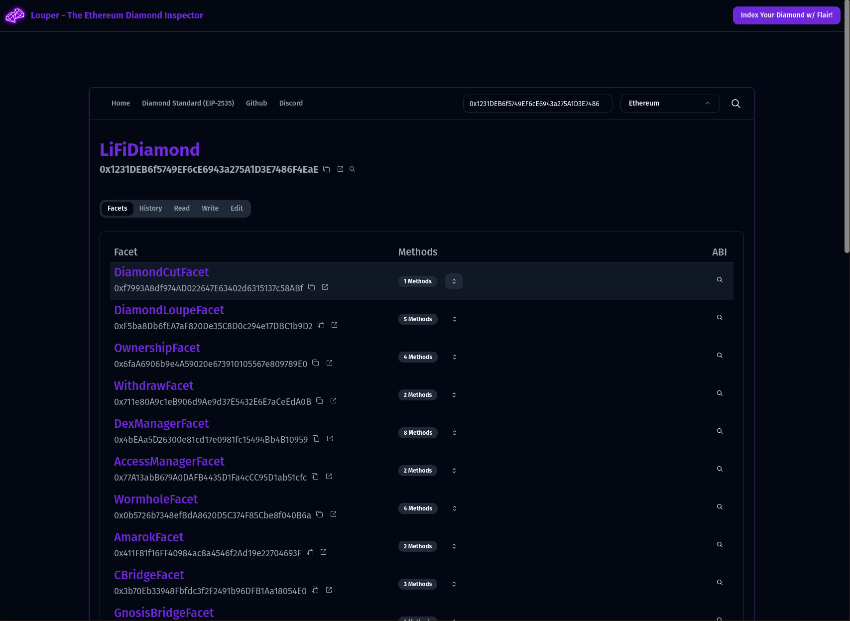Switch to the History tab

coord(151,209)
